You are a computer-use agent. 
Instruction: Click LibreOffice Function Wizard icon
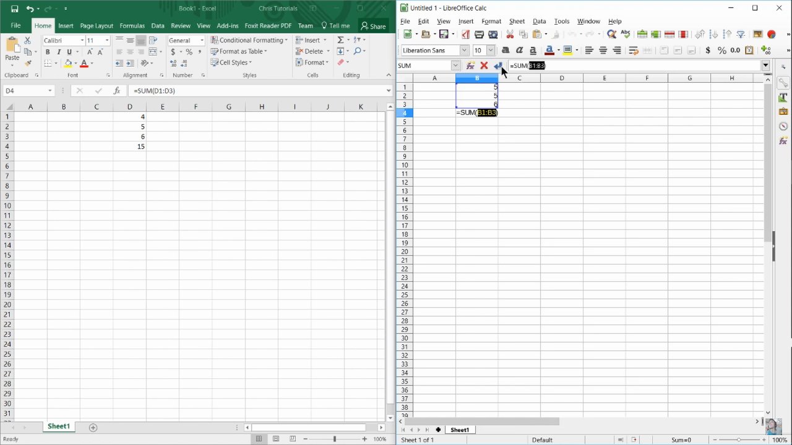[470, 66]
